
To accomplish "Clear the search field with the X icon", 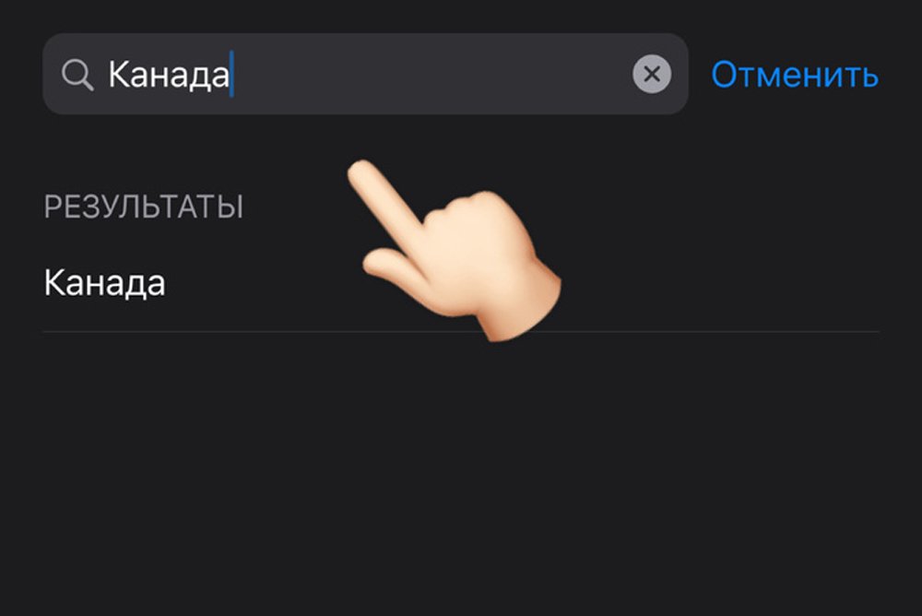I will [652, 75].
